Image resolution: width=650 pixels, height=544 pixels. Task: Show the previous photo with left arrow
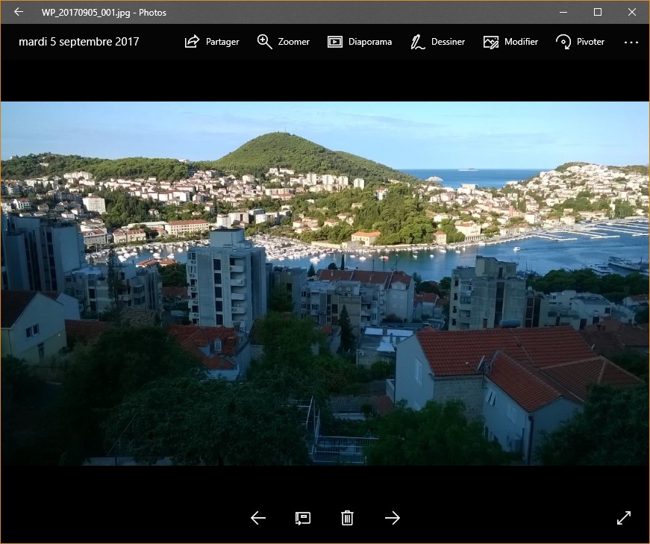pyautogui.click(x=258, y=518)
